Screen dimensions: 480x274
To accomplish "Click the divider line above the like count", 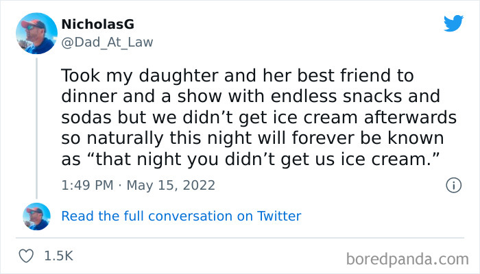I will click(x=240, y=236).
